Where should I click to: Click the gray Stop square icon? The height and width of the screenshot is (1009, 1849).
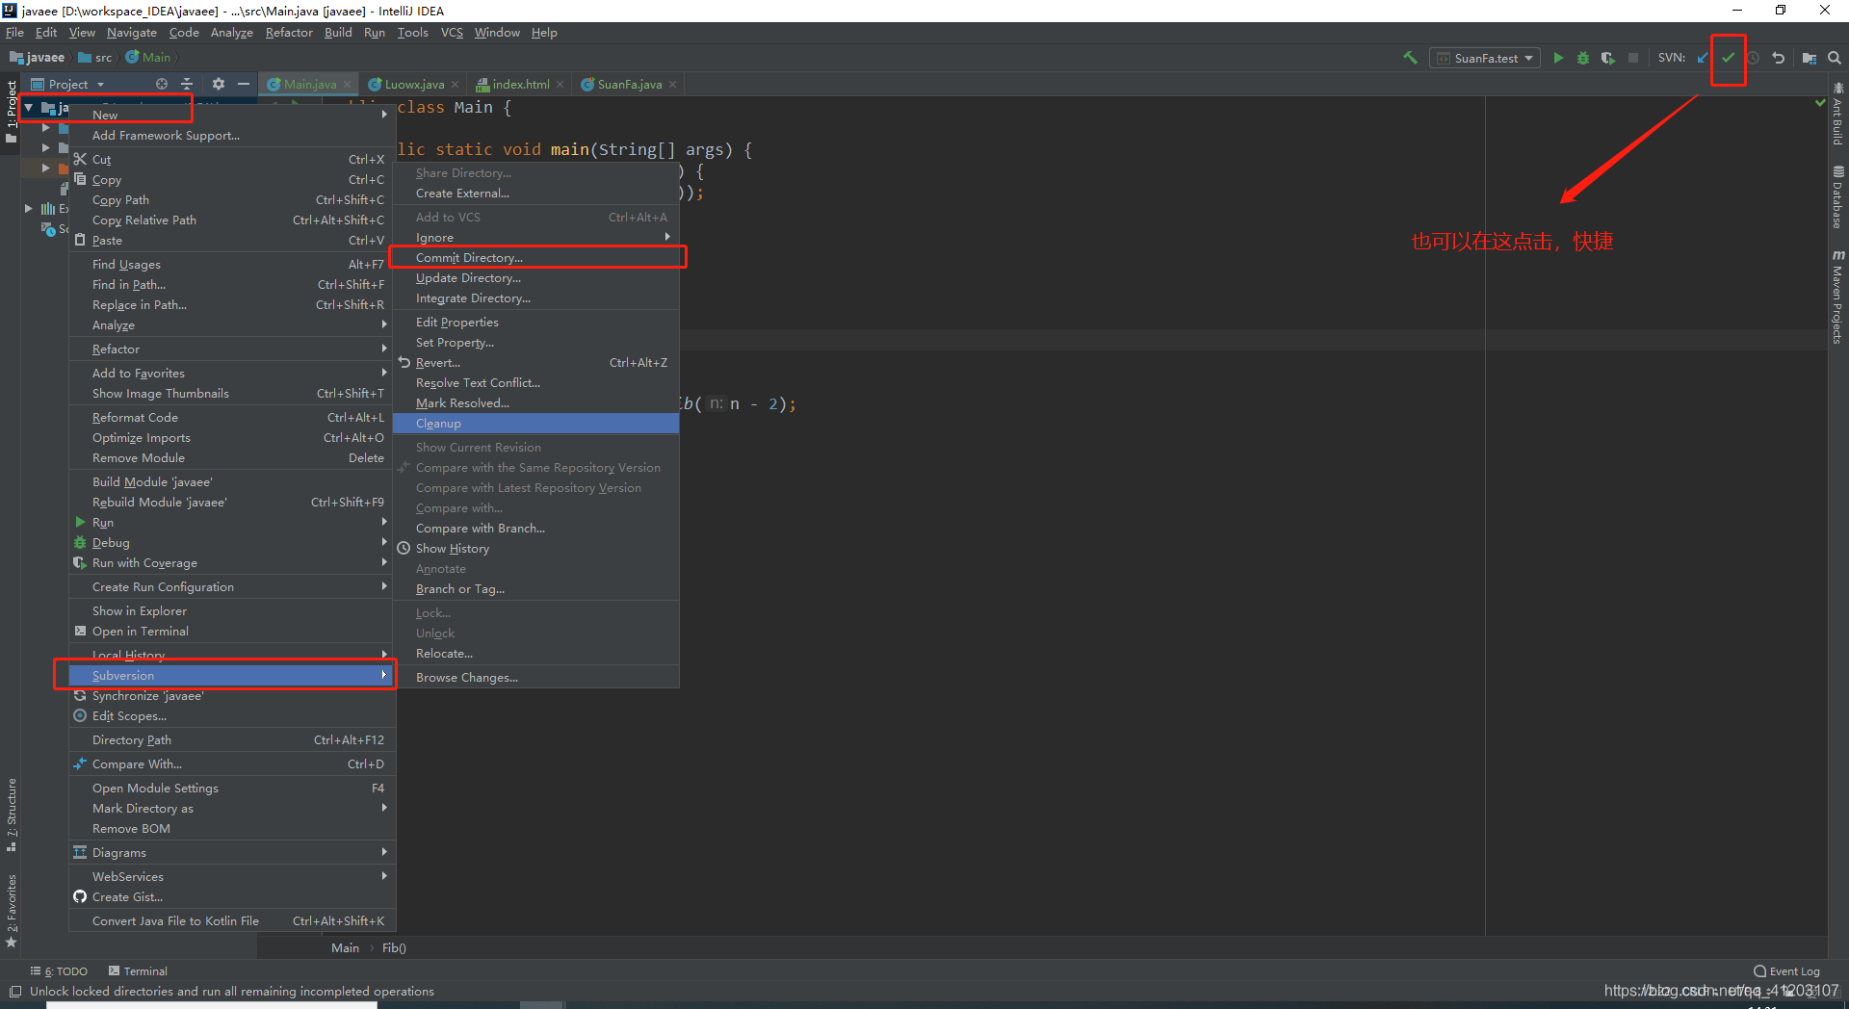(1633, 58)
